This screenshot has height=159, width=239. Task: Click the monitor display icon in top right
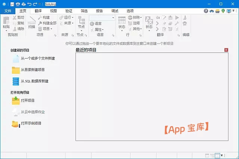coord(229,11)
